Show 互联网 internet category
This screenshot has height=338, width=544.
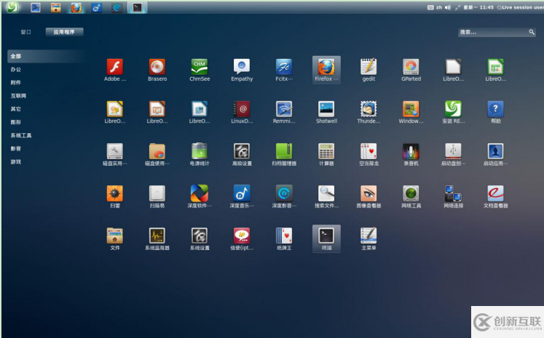(18, 95)
